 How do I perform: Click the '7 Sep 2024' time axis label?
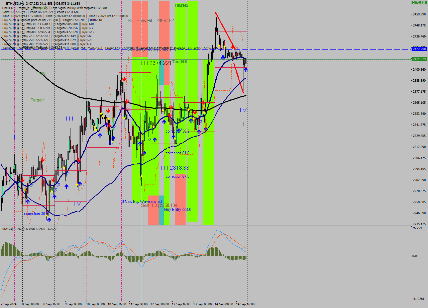[x=8, y=304]
